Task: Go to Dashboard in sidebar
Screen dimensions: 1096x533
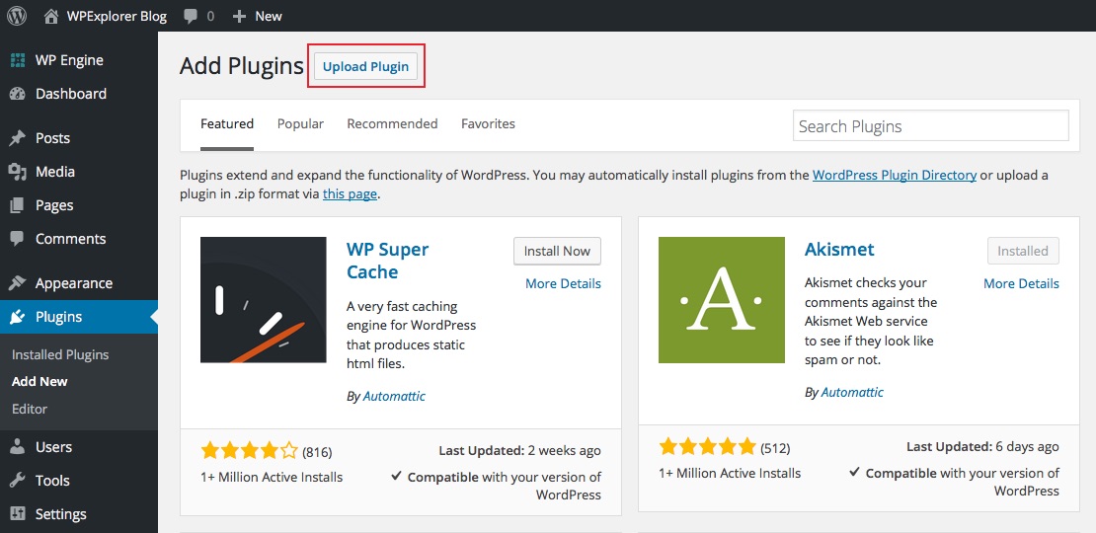Action: tap(70, 94)
